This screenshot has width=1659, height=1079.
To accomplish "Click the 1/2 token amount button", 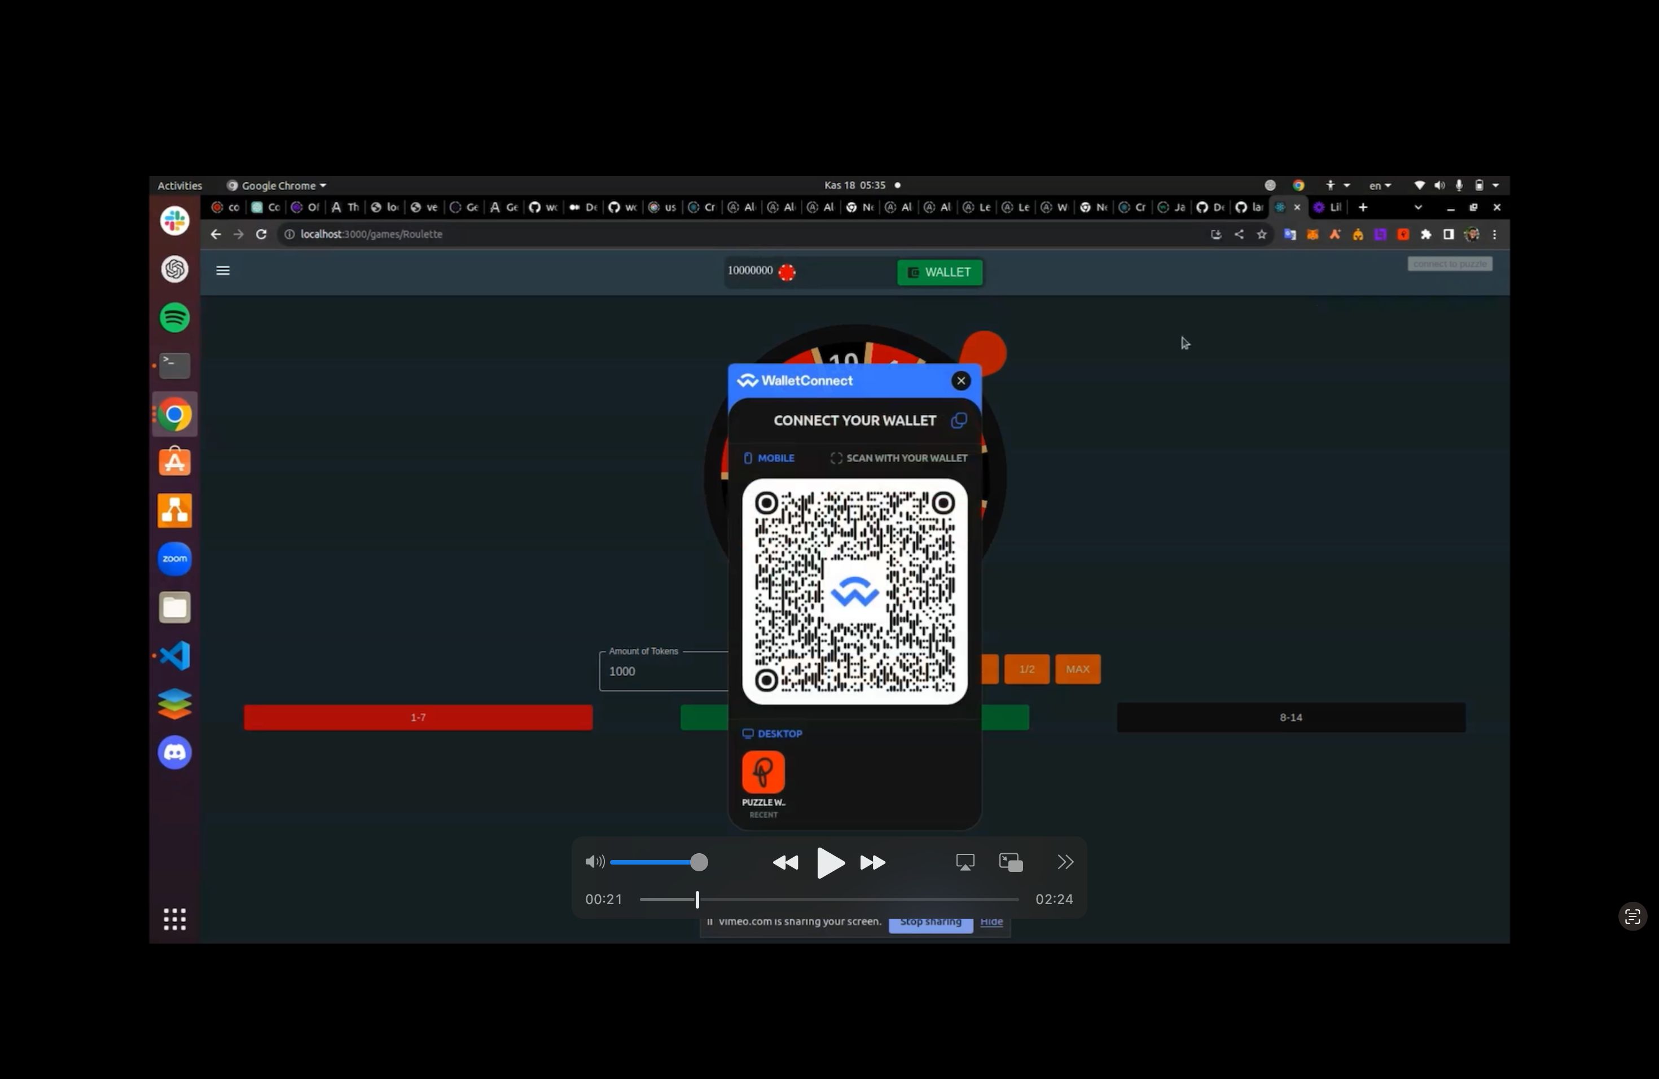I will [1026, 669].
